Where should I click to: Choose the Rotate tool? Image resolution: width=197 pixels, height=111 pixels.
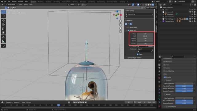[3, 25]
